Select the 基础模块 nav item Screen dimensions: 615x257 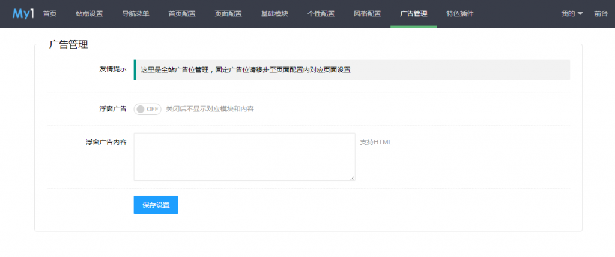[x=274, y=14]
